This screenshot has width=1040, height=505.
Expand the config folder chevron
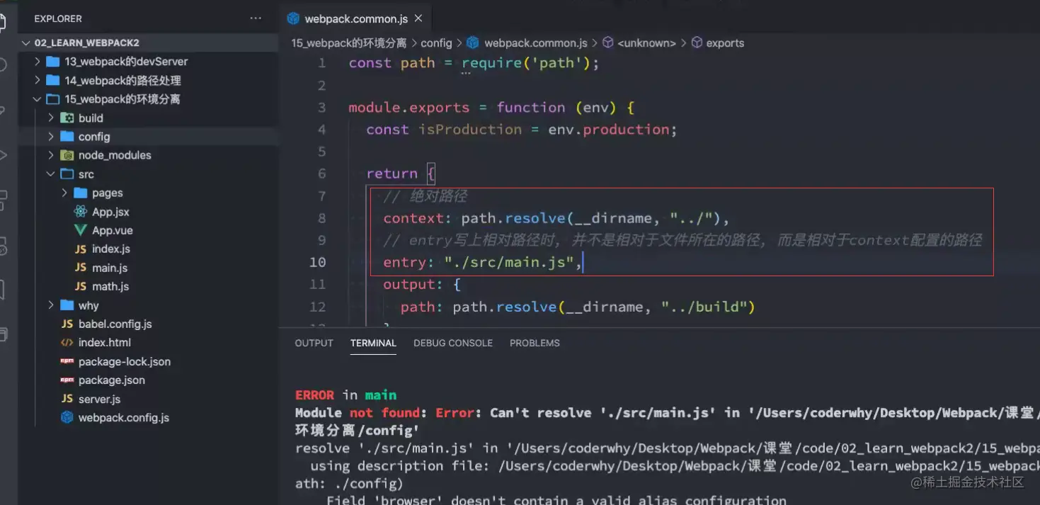[51, 136]
